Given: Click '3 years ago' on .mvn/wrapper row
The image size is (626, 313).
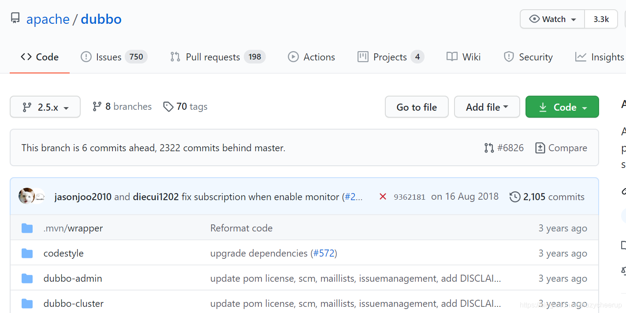Looking at the screenshot, I should 563,228.
